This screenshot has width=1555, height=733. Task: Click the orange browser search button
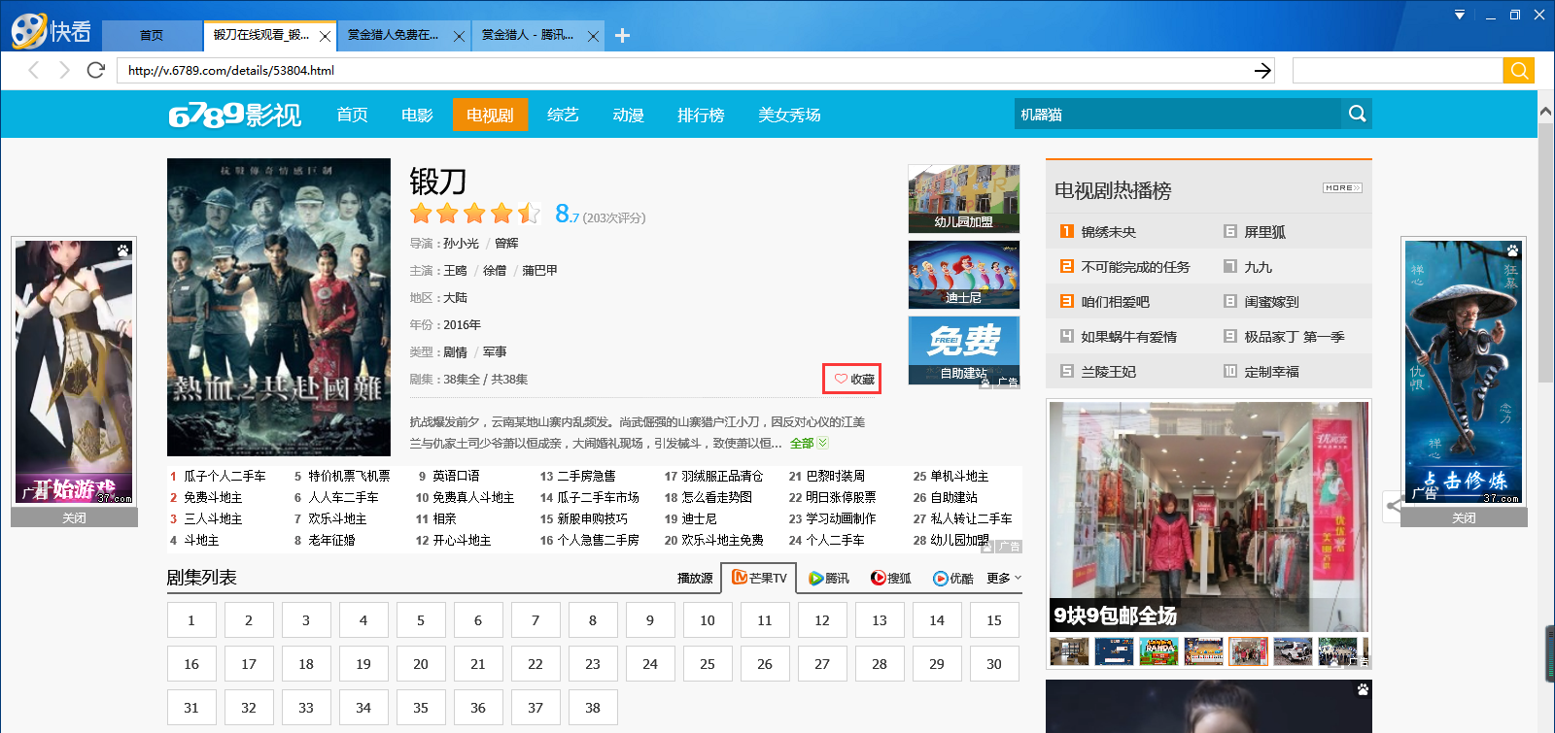1518,70
